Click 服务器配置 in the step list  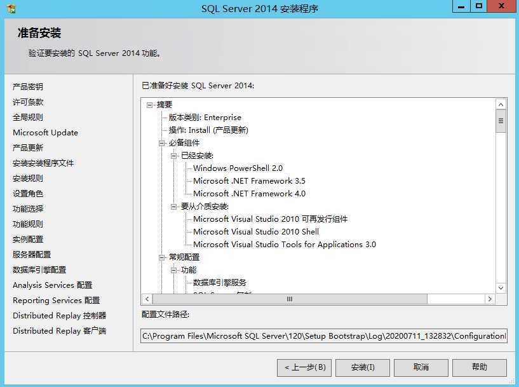32,255
